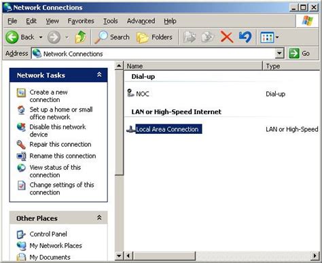The image size is (322, 263).
Task: Click LAN or High-Speed Internet group header
Action: 177,112
